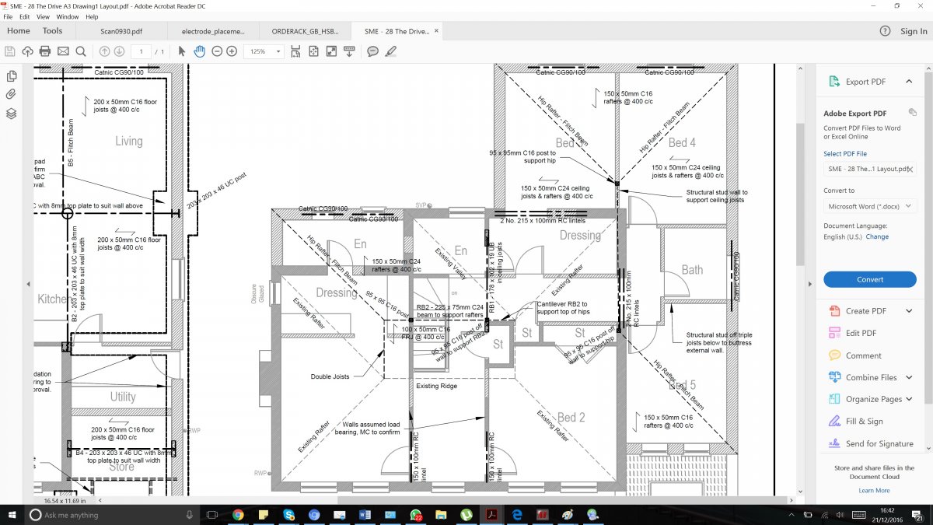Image resolution: width=933 pixels, height=525 pixels.
Task: Open the Add Comment sticky note tool
Action: pyautogui.click(x=372, y=51)
